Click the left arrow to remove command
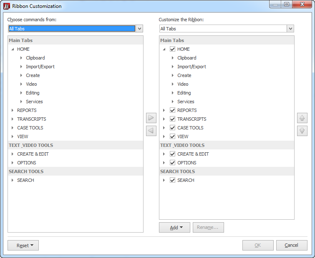This screenshot has height=258, width=315. (x=151, y=131)
